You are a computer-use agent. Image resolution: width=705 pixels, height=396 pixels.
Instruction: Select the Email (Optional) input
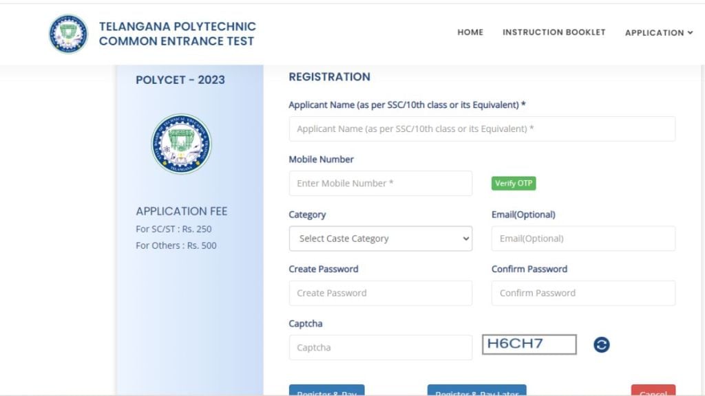coord(583,239)
